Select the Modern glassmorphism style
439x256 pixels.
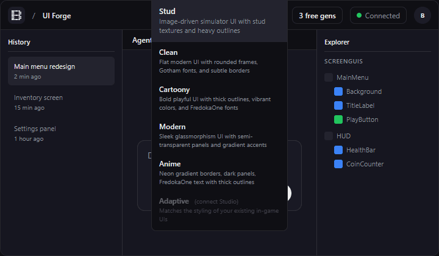click(220, 135)
